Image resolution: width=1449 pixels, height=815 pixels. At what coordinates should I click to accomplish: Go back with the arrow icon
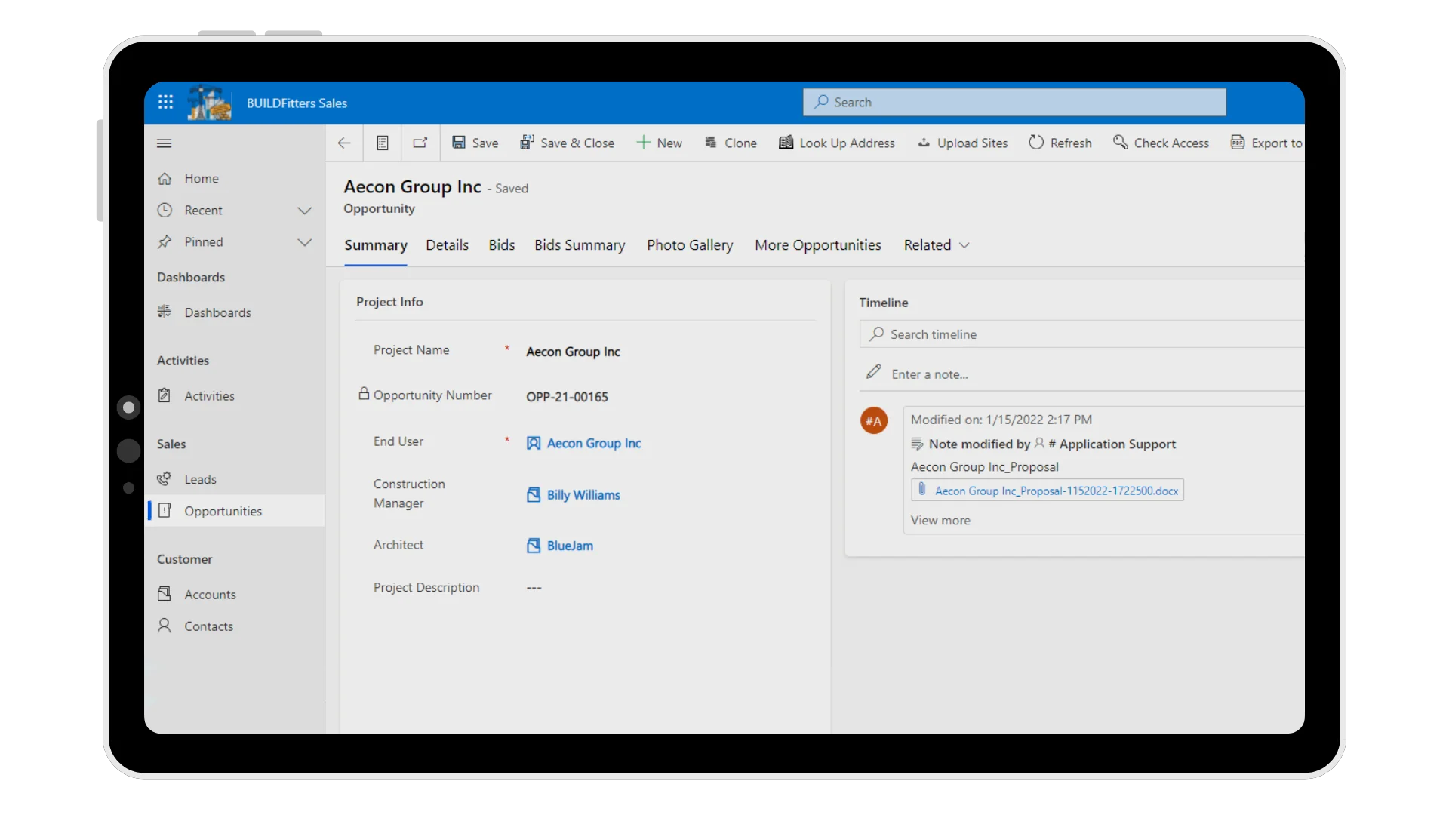(344, 143)
